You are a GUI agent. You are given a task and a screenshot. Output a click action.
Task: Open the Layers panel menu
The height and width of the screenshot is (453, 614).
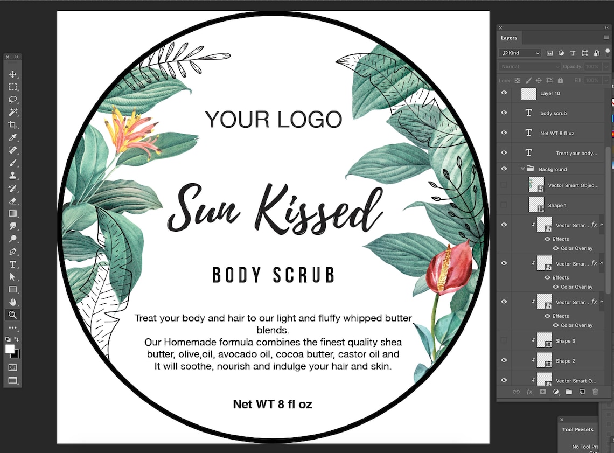tap(607, 37)
